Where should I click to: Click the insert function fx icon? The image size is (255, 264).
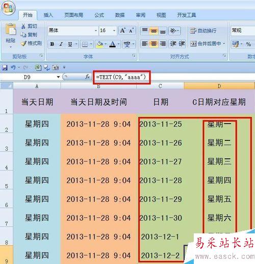87,77
